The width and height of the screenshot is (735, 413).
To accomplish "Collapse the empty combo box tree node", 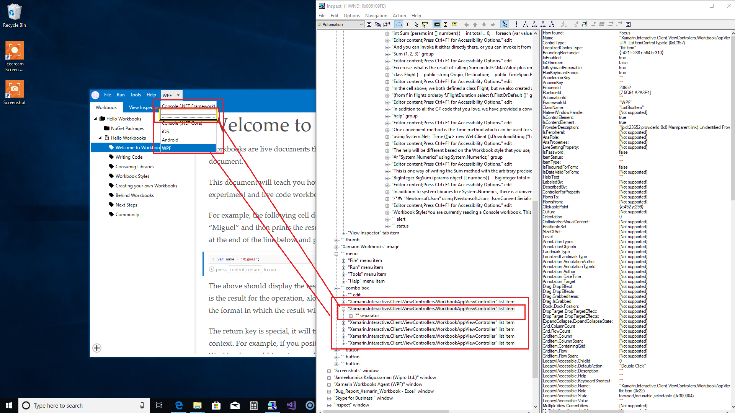I will click(x=336, y=288).
